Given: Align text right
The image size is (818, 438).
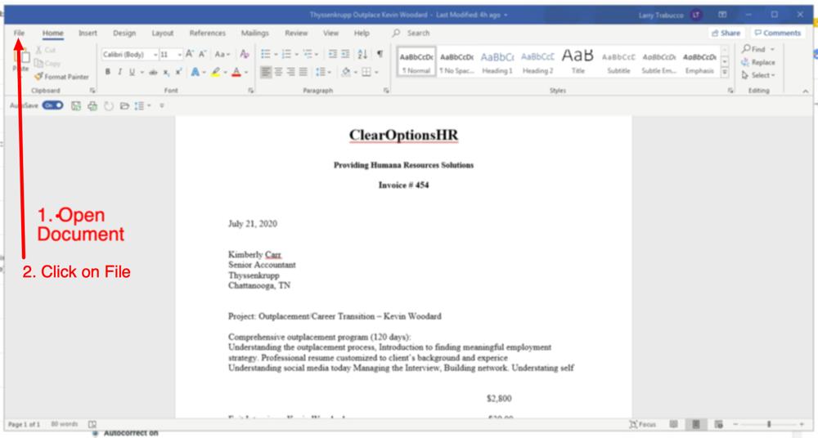Looking at the screenshot, I should (290, 72).
